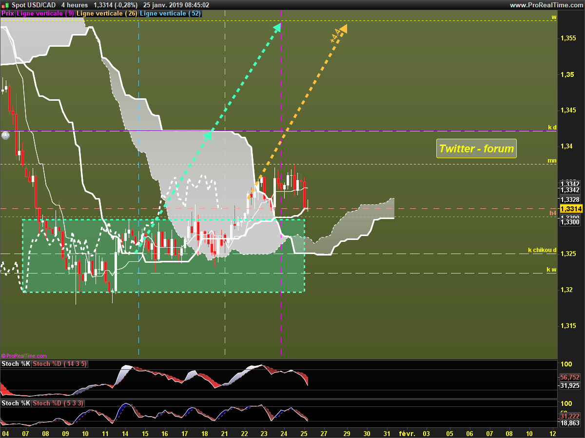Screen dimensions: 585x438
Task: Click the yellow 1,3314 current price tag
Action: coord(571,209)
